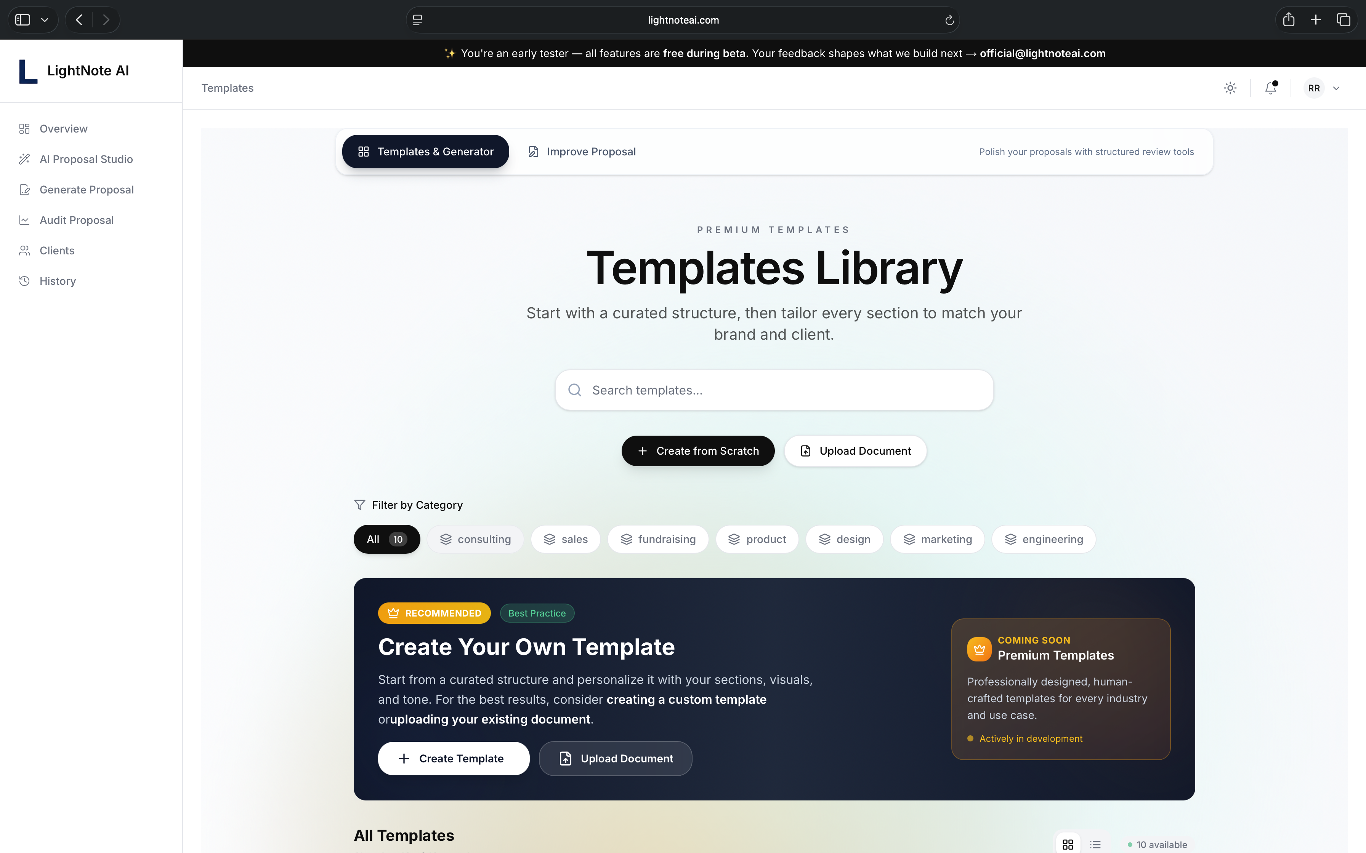The width and height of the screenshot is (1366, 853).
Task: Open a new Safari tab with the plus icon
Action: tap(1316, 20)
